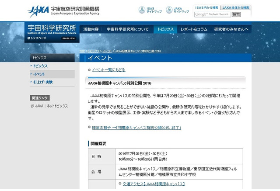Open the ISAS sitemap icon link
Image resolution: width=280 pixels, height=191 pixels.
click(143, 10)
